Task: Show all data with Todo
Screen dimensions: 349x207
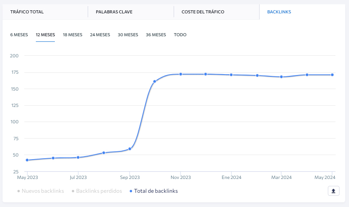Action: (x=180, y=34)
